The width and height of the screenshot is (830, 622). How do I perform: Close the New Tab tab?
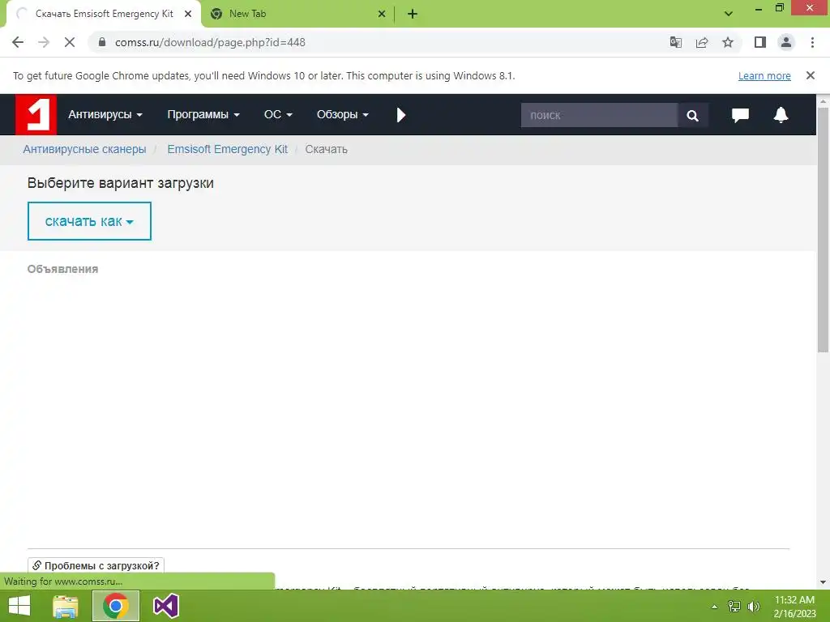click(382, 15)
